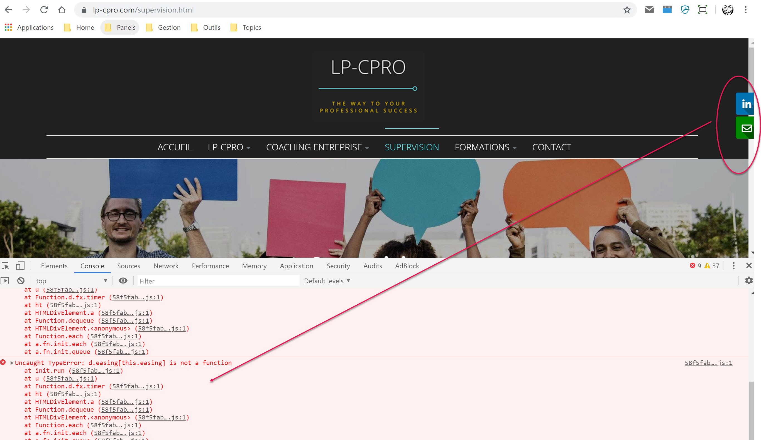This screenshot has width=761, height=440.
Task: Clear the console with the ban icon
Action: [x=21, y=281]
